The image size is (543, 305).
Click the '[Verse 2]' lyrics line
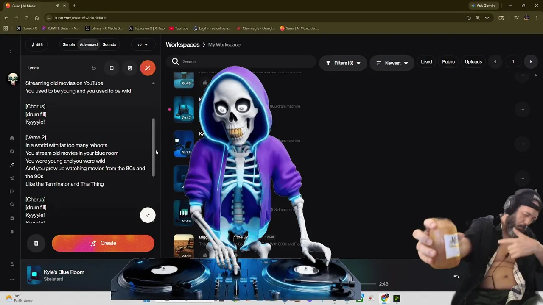(36, 137)
